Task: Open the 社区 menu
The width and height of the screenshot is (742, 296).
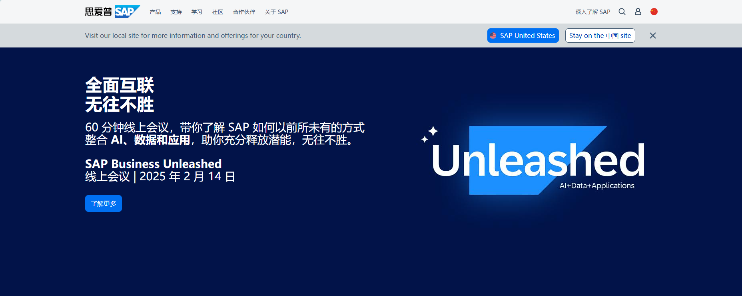Action: coord(217,12)
